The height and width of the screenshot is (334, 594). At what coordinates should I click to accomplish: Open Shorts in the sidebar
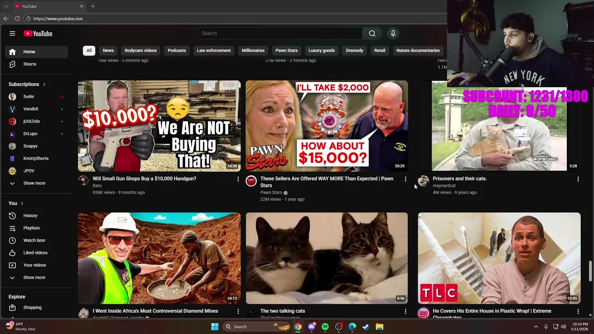[x=37, y=64]
